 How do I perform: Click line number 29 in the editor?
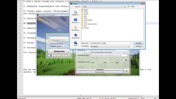pos(20,70)
